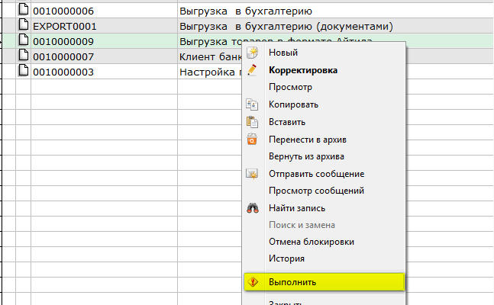
Task: Click the pencil icon beside Корректировка
Action: (x=253, y=70)
